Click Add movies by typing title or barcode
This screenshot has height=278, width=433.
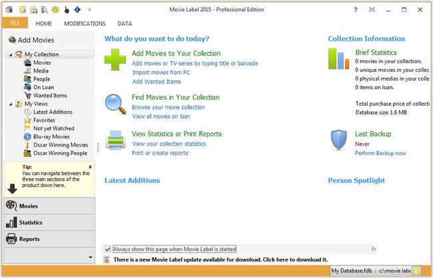pos(195,63)
